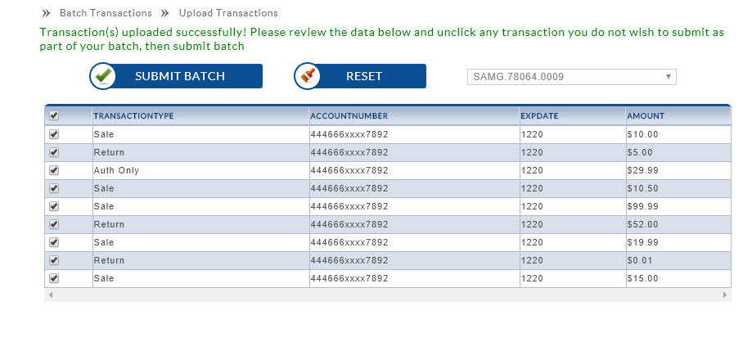The image size is (743, 342).
Task: Click the scroll right arrow under the table
Action: 725,295
